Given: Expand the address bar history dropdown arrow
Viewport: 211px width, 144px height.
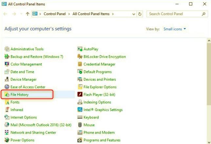Looking at the screenshot, I should pyautogui.click(x=134, y=14).
